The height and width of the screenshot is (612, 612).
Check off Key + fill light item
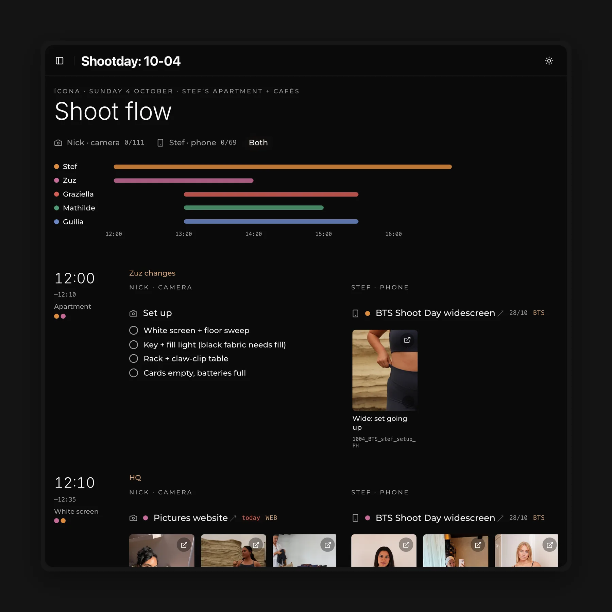pyautogui.click(x=134, y=345)
